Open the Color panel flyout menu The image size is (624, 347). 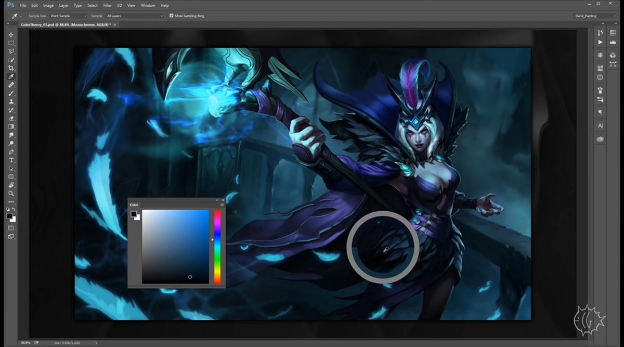[222, 205]
